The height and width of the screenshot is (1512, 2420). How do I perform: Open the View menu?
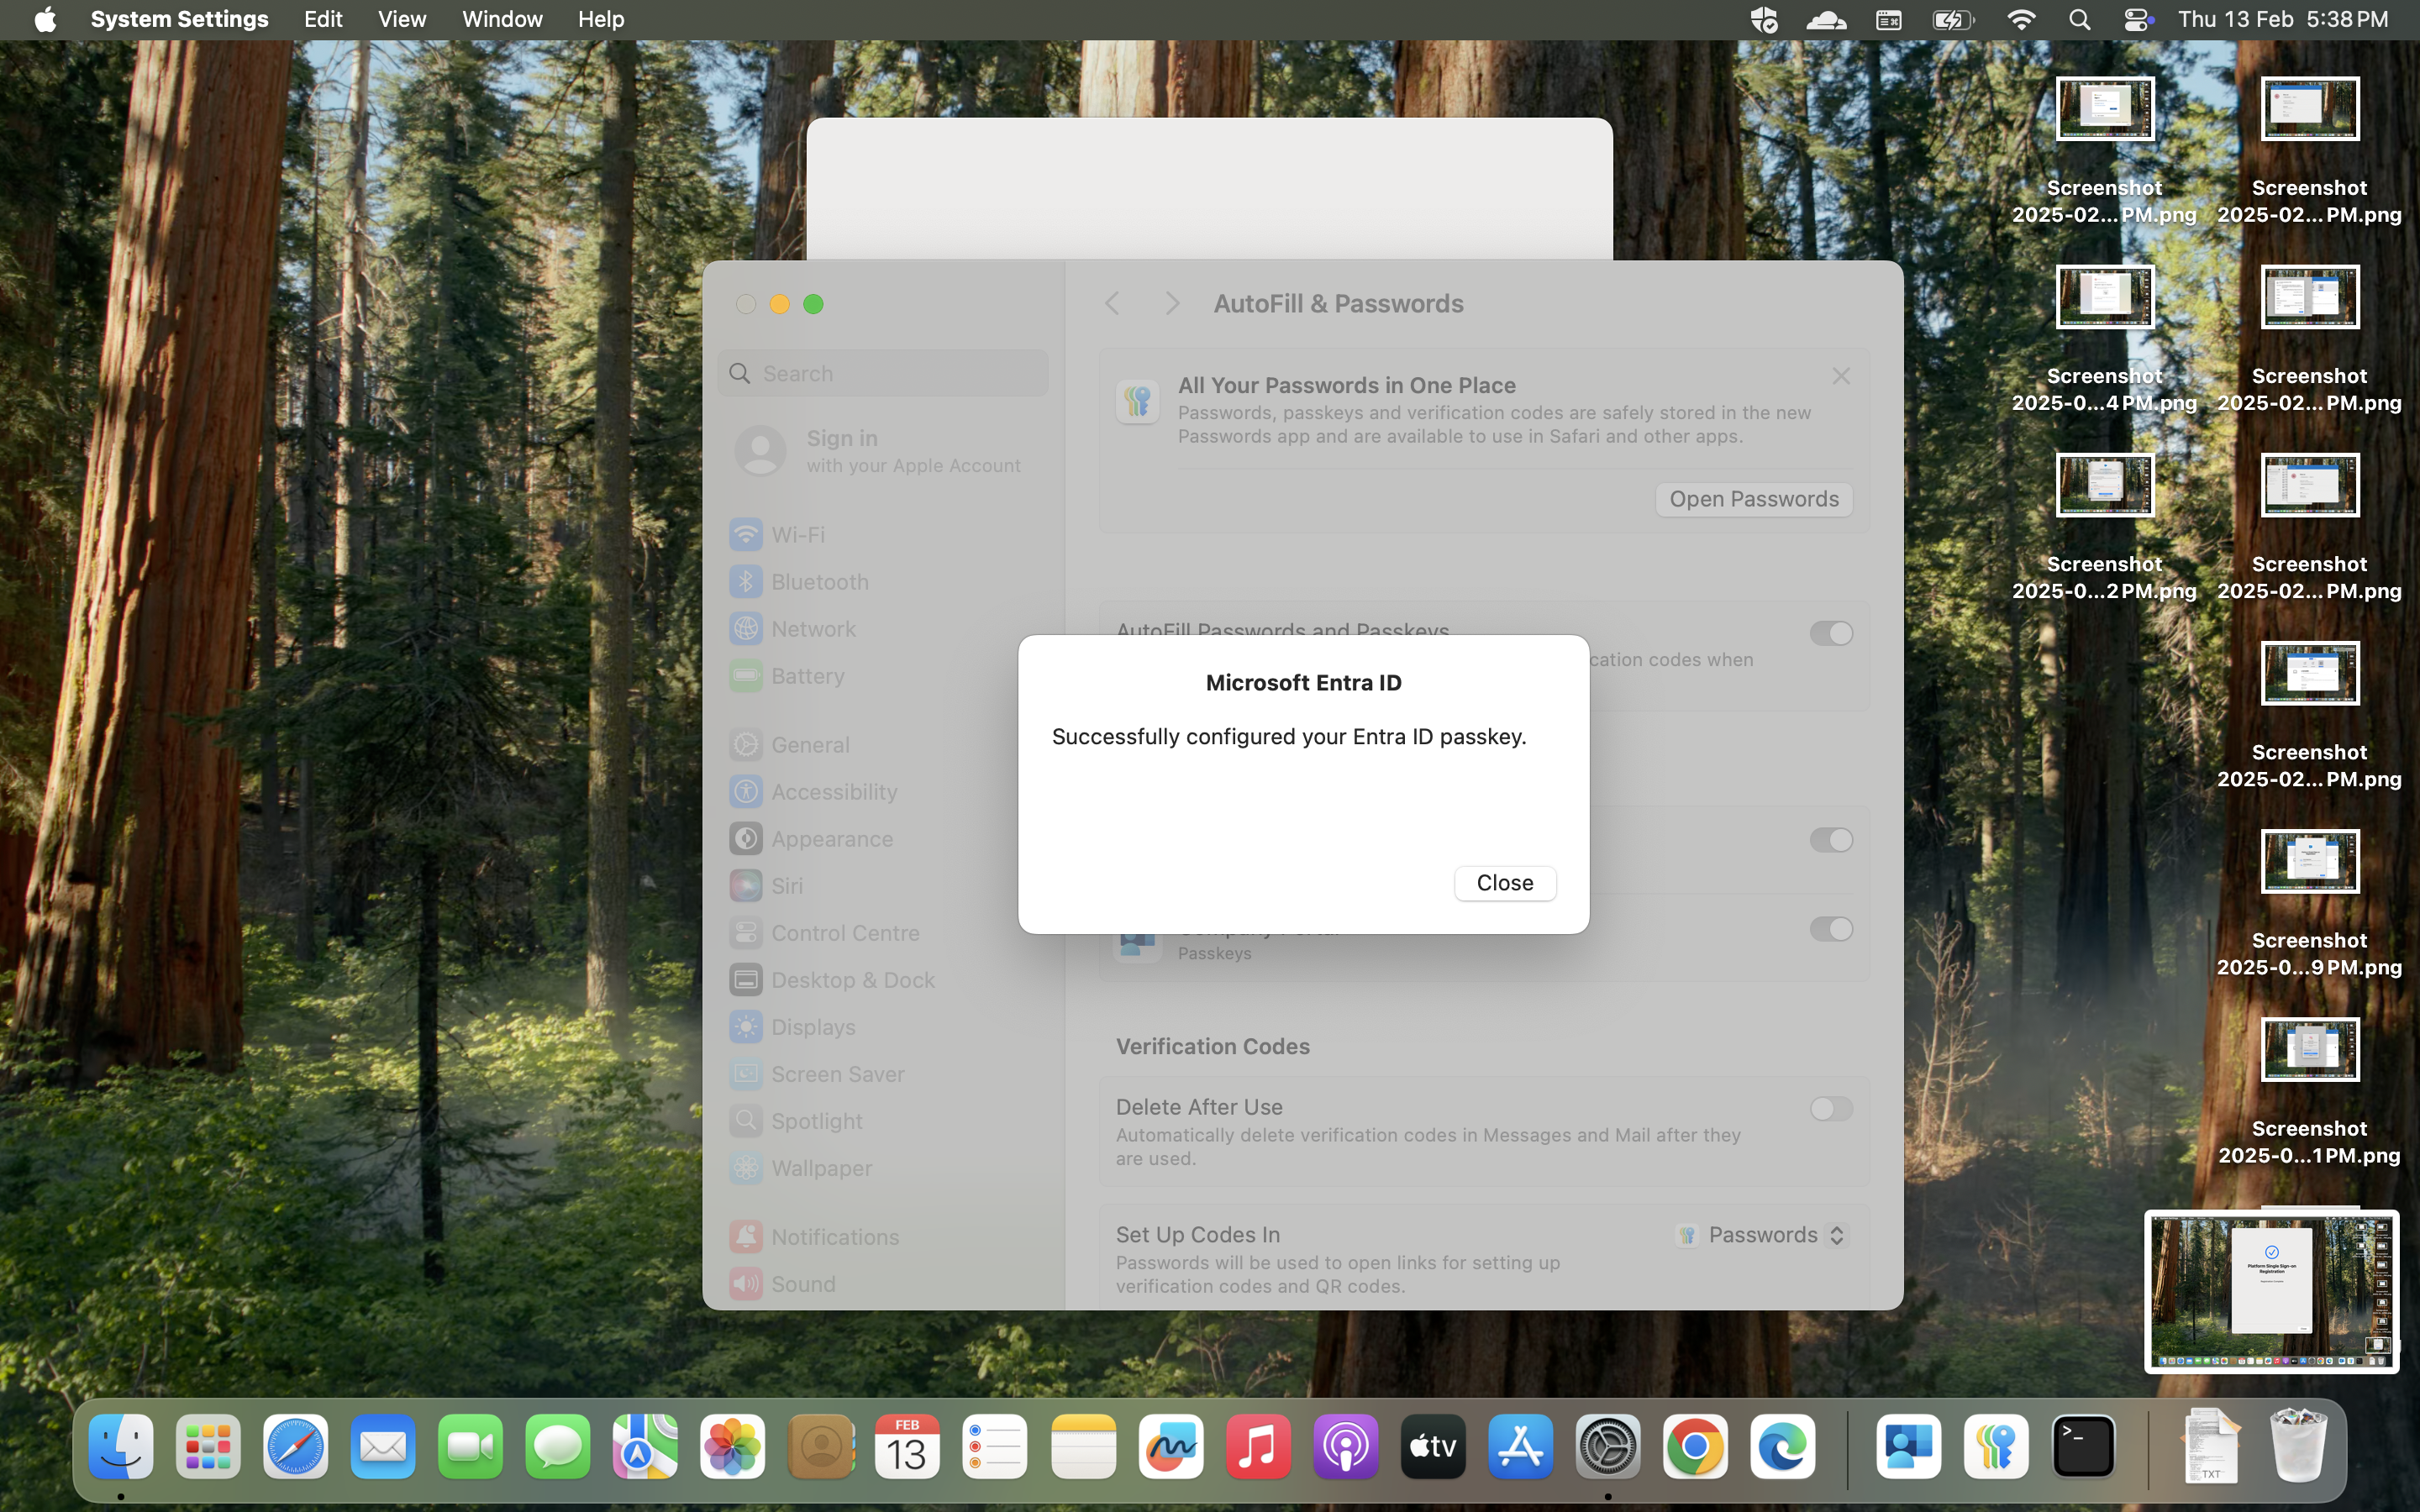[x=402, y=19]
